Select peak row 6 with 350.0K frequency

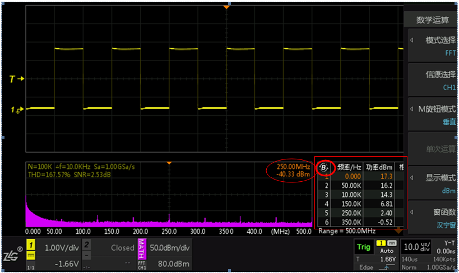361,222
